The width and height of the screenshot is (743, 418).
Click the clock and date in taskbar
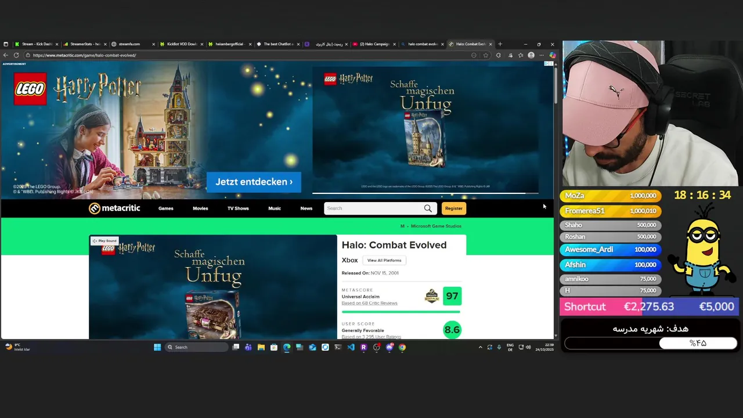546,347
